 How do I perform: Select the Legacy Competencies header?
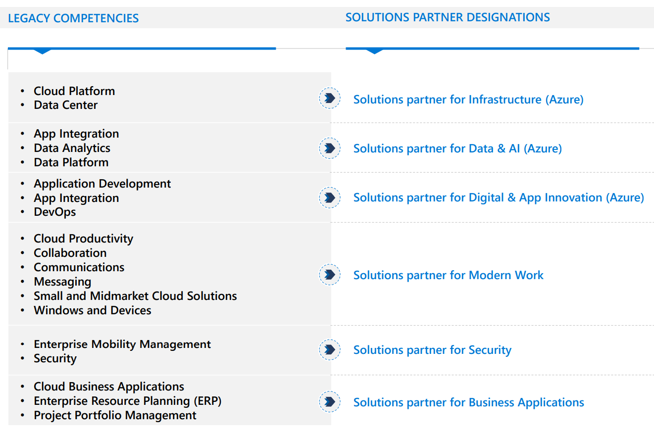click(x=73, y=19)
